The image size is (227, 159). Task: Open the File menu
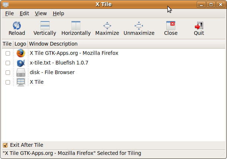(x=9, y=13)
